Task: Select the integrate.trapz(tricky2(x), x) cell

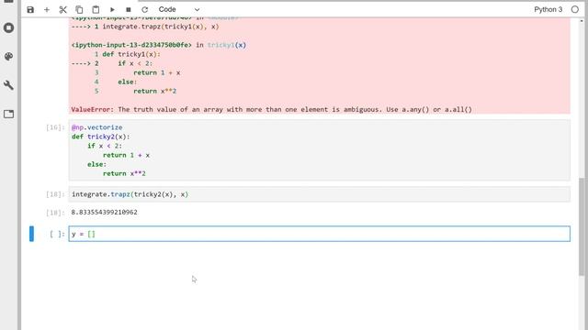Action: [319, 194]
